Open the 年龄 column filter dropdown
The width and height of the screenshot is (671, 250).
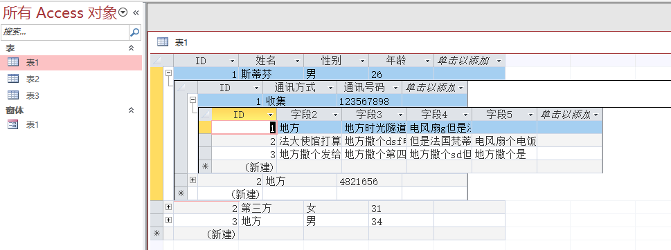(x=427, y=61)
